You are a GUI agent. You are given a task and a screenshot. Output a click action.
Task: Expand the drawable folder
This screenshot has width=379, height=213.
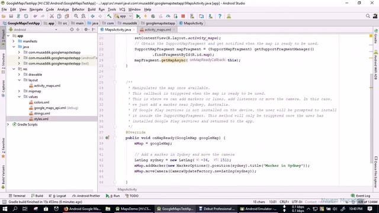(19, 75)
